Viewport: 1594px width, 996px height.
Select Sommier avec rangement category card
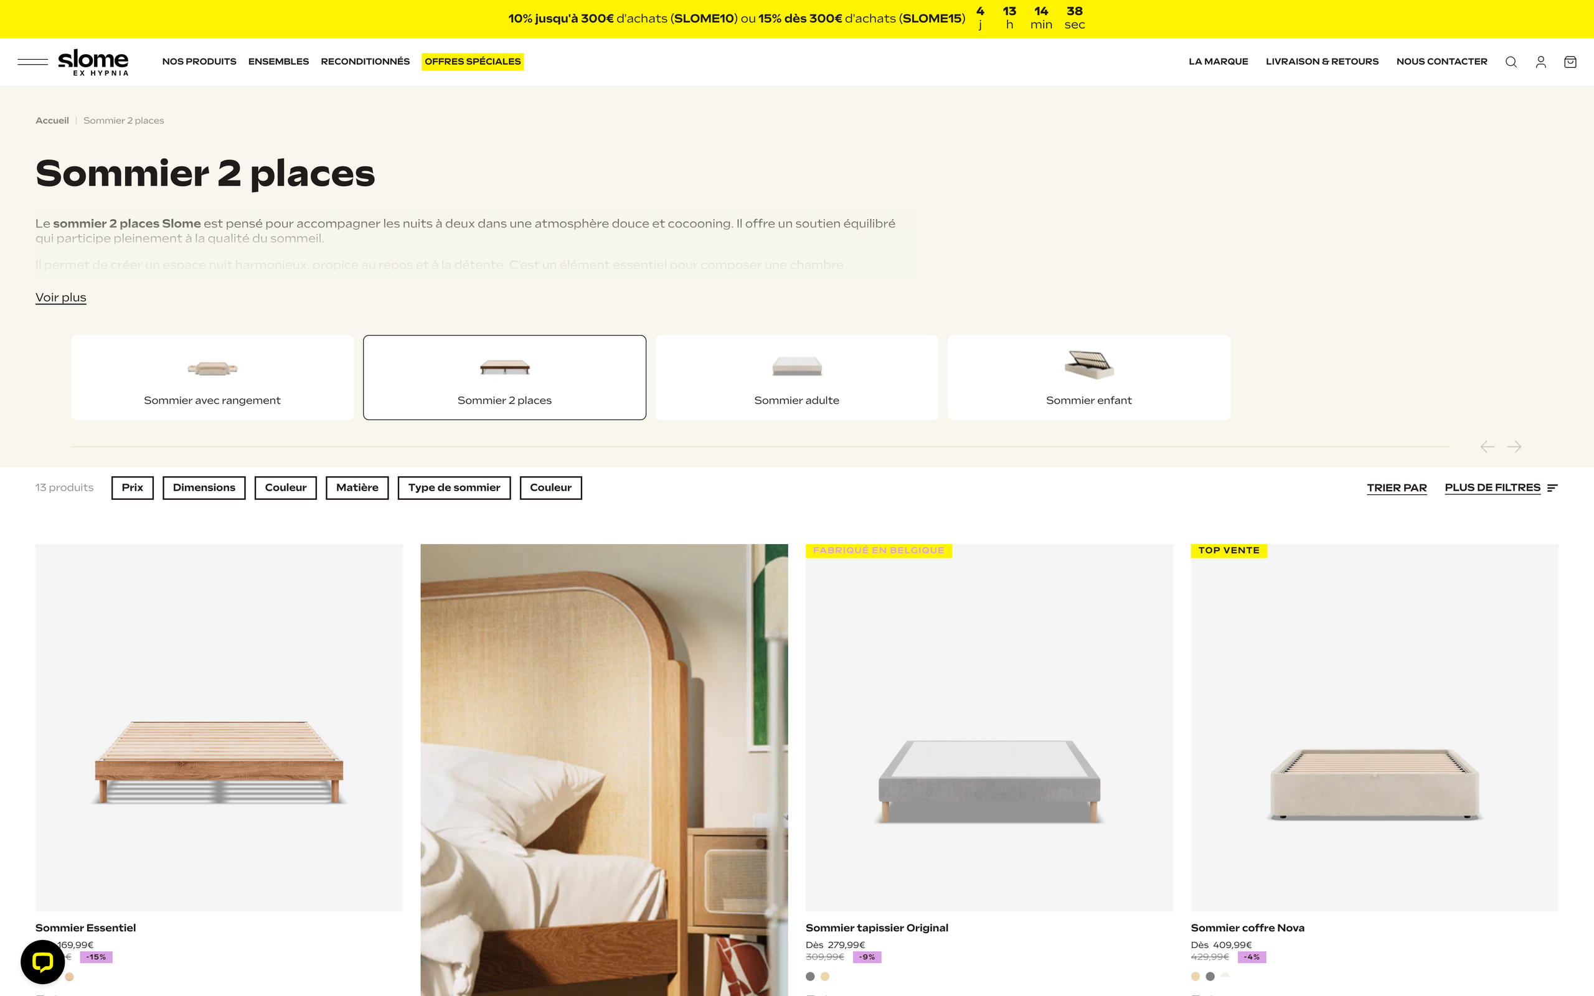point(212,377)
